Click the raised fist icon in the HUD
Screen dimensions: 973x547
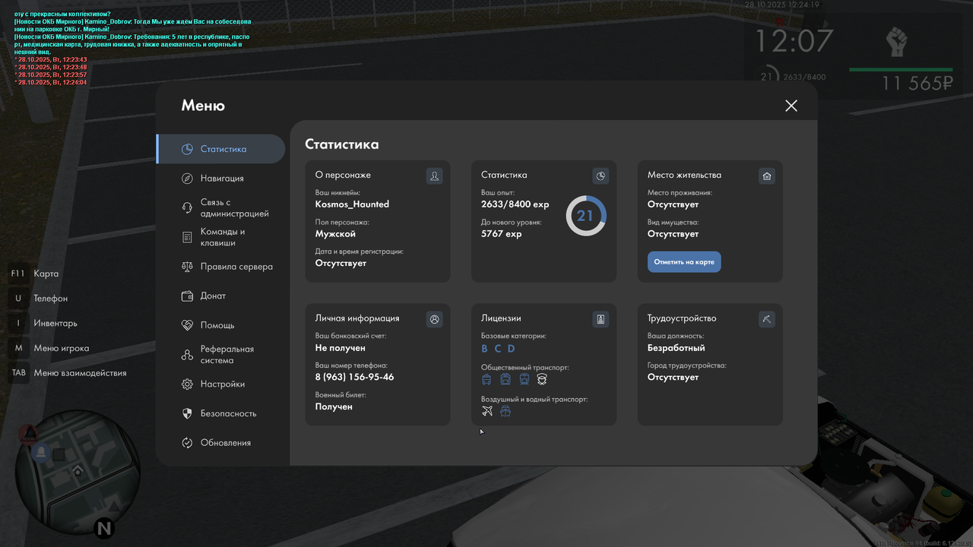(x=898, y=43)
